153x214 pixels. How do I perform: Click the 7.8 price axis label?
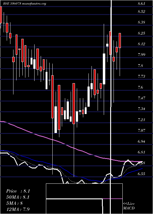[140, 66]
